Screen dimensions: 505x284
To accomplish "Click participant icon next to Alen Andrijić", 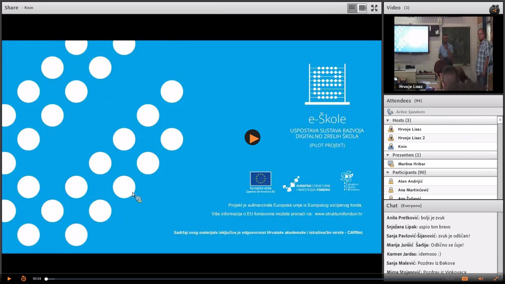I will pyautogui.click(x=391, y=181).
